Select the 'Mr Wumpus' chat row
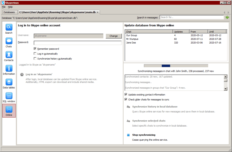The height and width of the screenshot is (152, 232). pos(176,39)
